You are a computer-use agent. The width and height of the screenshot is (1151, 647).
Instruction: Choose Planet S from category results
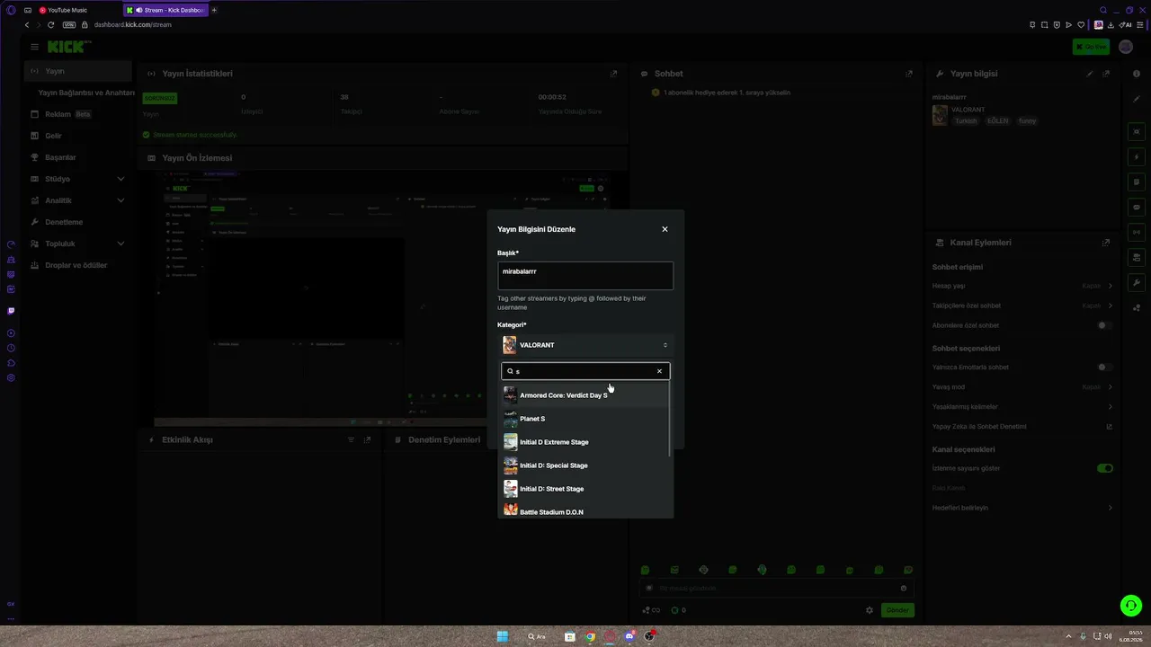coord(585,419)
